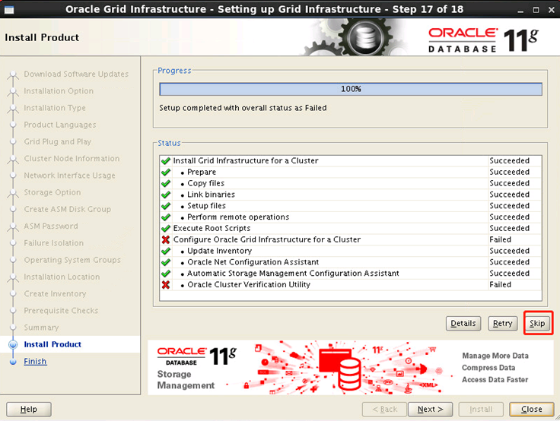Click the Oracle Database 11g logo in header
Screen dimensions: 560x421
coord(483,40)
